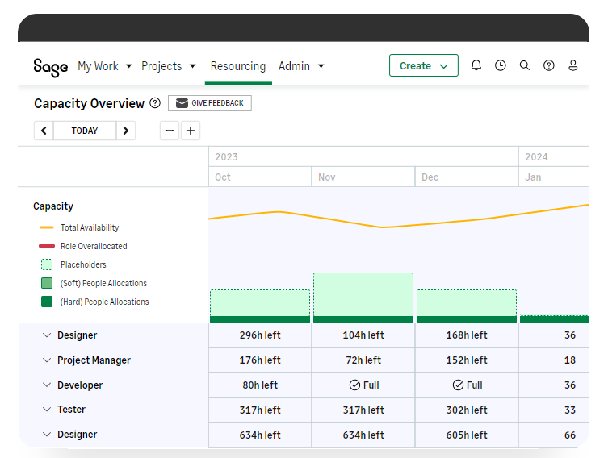Screen dimensions: 608x458
Task: Switch to the Resourcing tab
Action: 237,66
